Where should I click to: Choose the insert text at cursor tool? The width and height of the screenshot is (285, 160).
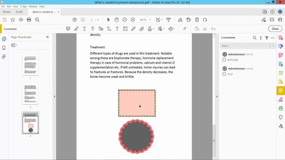click(109, 28)
